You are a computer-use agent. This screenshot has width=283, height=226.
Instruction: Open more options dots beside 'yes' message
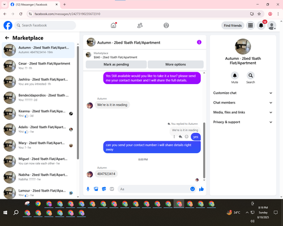pos(174,137)
